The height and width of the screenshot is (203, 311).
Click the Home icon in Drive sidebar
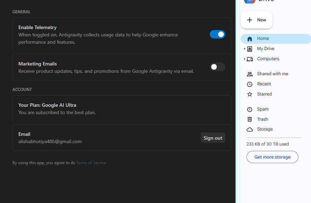(249, 39)
